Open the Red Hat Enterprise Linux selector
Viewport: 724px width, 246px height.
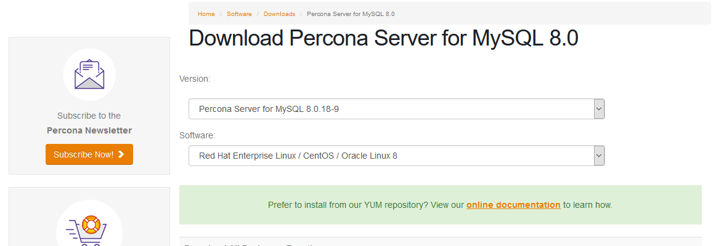pyautogui.click(x=397, y=156)
